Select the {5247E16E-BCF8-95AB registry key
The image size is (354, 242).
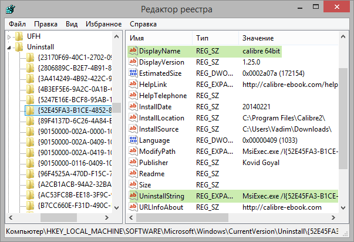click(75, 100)
